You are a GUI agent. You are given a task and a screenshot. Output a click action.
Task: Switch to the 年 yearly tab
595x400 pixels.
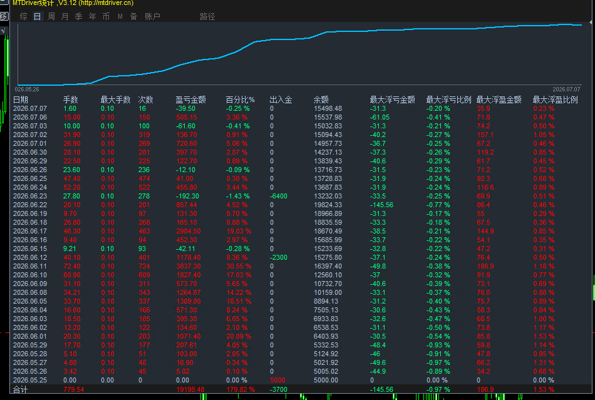click(92, 16)
